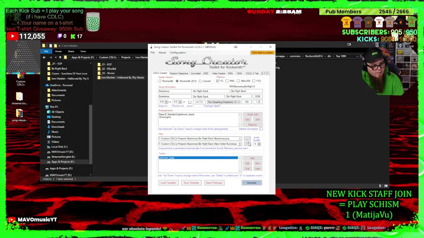Switch to the DDC tab

click(206, 73)
